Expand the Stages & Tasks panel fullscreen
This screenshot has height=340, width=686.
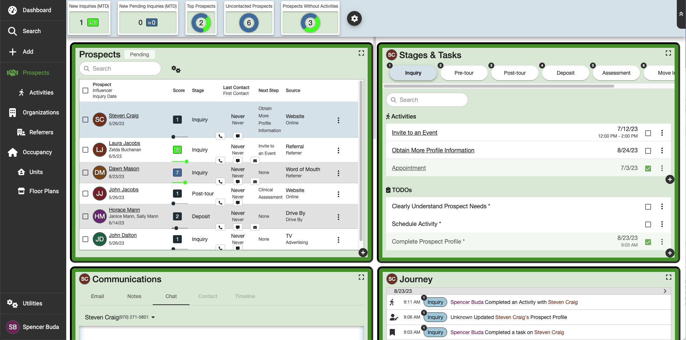click(x=668, y=53)
